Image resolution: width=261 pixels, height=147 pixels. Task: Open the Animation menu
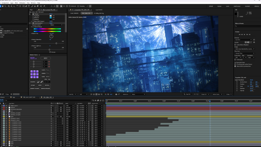point(22,3)
